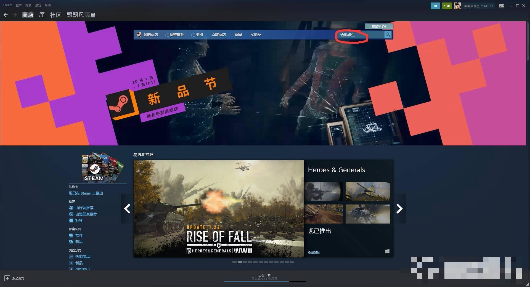Viewport: 530px width, 287px height.
Task: Open 推荐 under 探索队列
Action: (x=79, y=235)
